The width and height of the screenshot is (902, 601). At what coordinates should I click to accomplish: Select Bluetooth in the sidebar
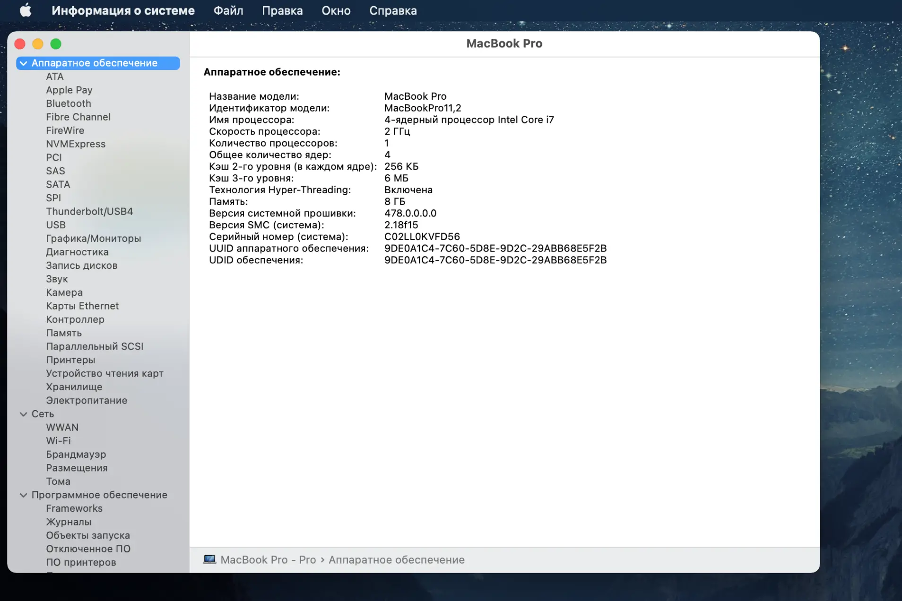click(68, 103)
